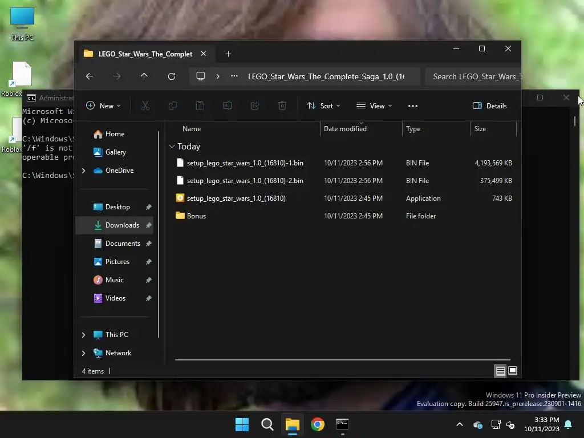The width and height of the screenshot is (584, 438).
Task: Sort by the Size column header
Action: 480,129
